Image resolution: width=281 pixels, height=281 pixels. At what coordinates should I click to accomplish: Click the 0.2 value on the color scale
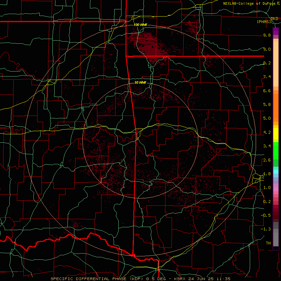[x=267, y=202]
